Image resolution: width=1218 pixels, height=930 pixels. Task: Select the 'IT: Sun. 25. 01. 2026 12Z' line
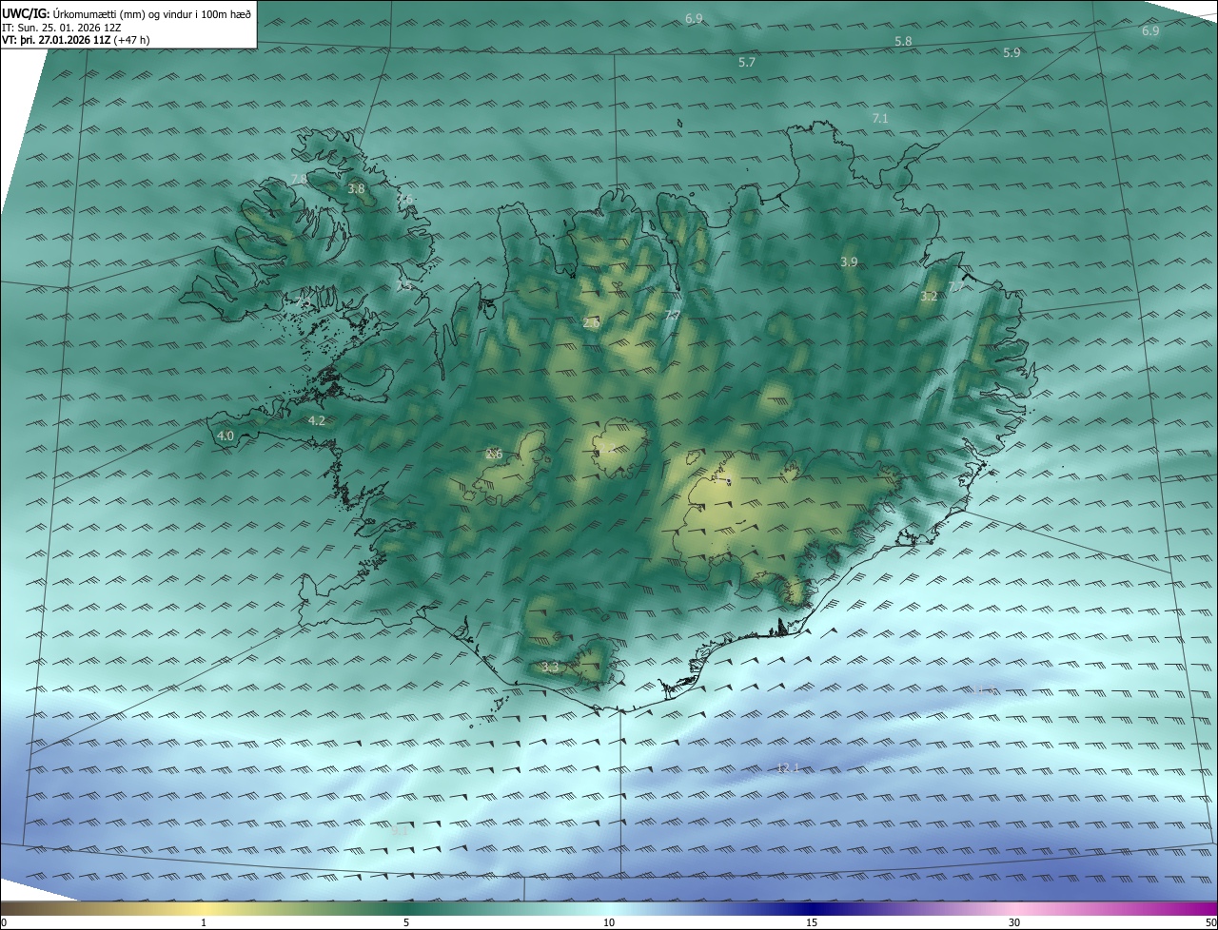click(62, 27)
